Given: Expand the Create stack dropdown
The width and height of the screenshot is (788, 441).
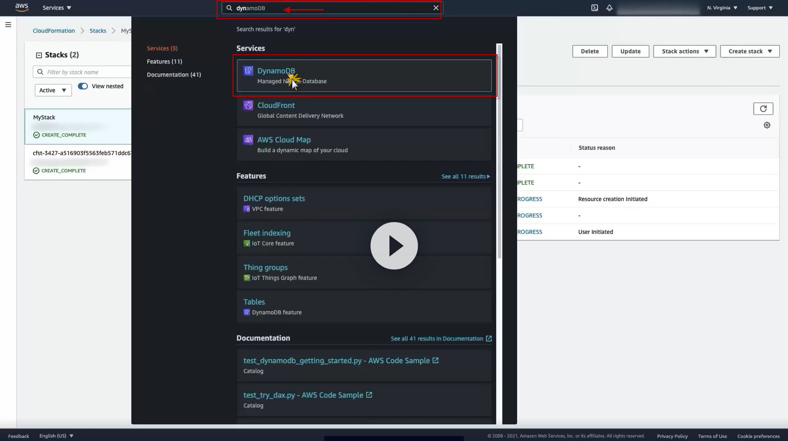Looking at the screenshot, I should pos(750,51).
